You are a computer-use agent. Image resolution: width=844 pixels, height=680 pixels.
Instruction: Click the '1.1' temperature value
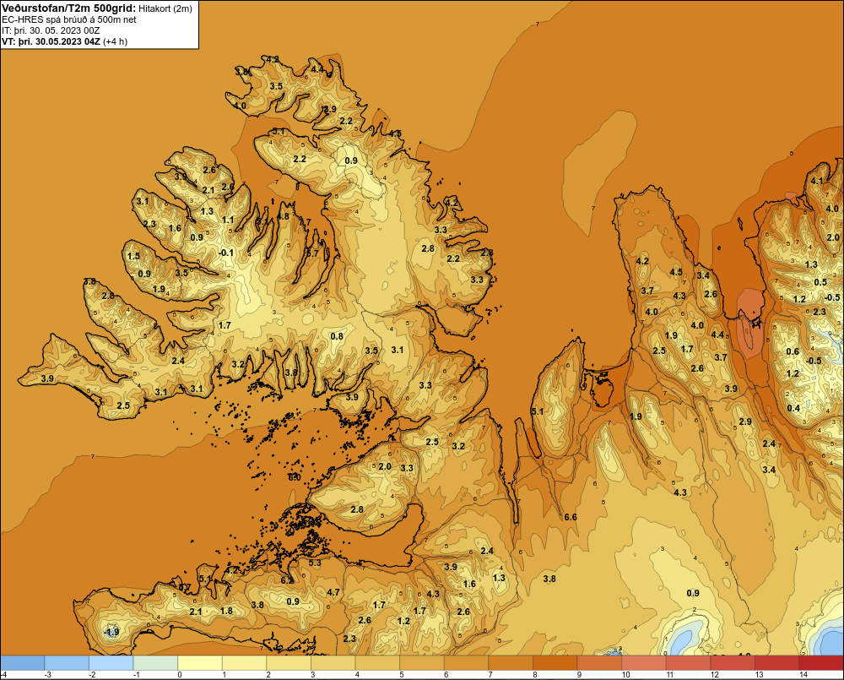click(228, 220)
